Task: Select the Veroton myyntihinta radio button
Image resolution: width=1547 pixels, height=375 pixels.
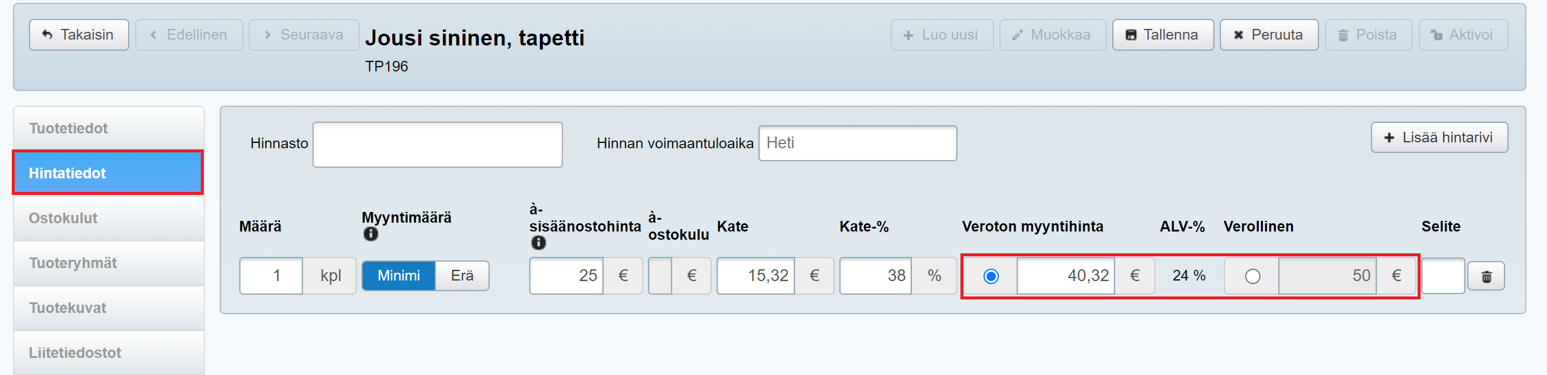Action: 991,276
